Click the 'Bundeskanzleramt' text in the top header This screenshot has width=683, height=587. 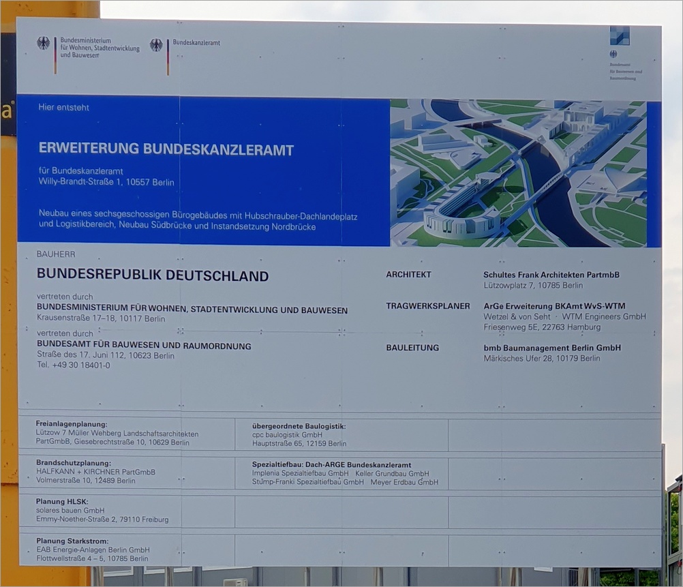point(196,43)
